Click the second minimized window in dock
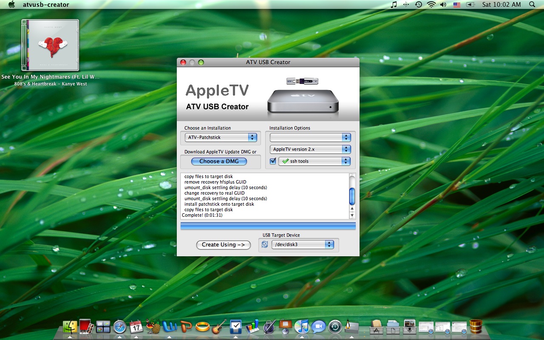 click(443, 327)
